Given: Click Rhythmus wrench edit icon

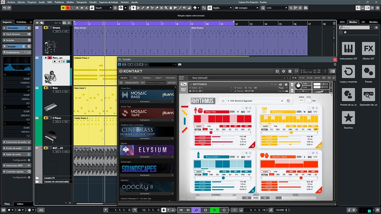Looking at the screenshot, I should (184, 84).
